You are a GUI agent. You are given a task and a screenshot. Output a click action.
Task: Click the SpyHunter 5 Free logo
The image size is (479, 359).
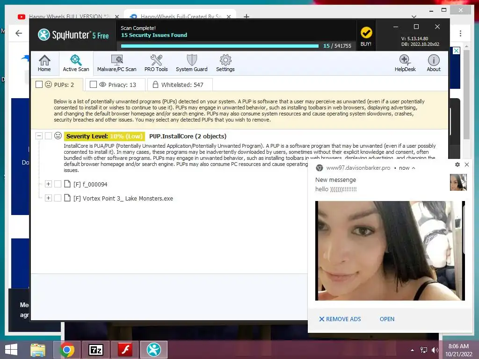tap(73, 35)
